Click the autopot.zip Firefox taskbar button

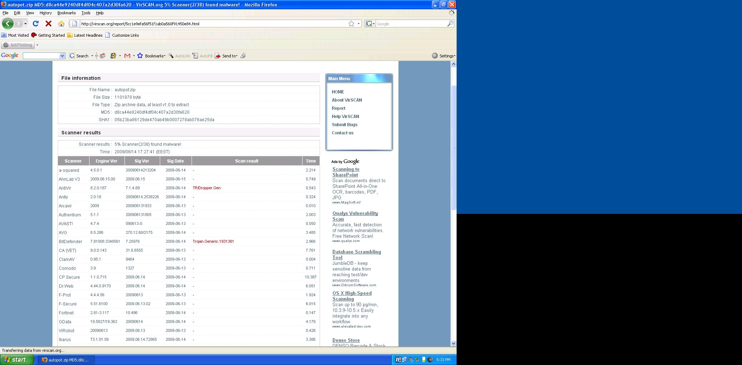pos(66,360)
